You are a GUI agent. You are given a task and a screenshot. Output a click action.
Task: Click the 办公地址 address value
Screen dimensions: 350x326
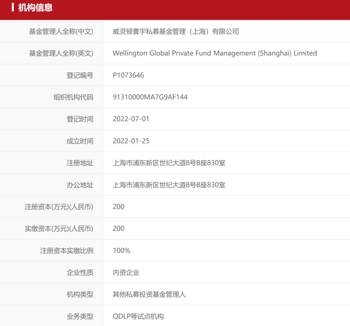pyautogui.click(x=169, y=185)
